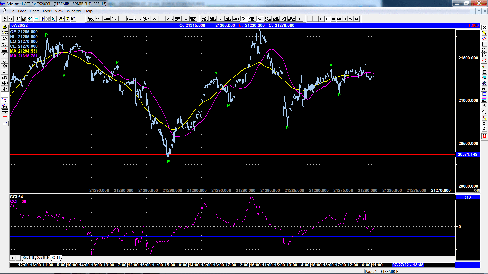Image resolution: width=488 pixels, height=274 pixels.
Task: Click the magnifier zoom icon on right
Action: 484,112
